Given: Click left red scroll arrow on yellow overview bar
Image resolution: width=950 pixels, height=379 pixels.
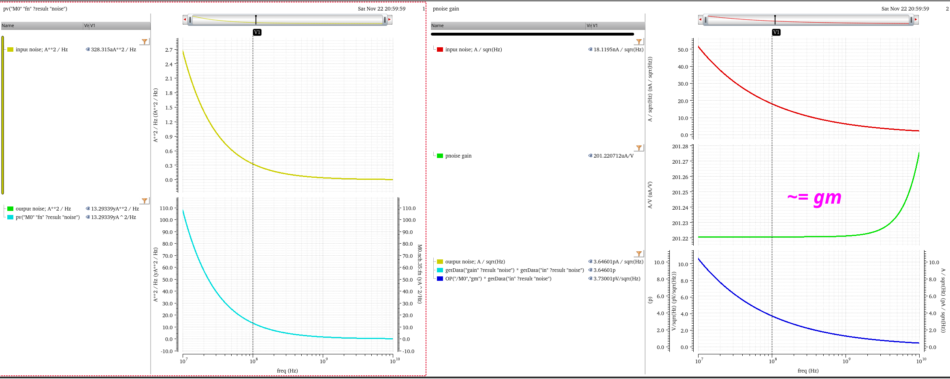Looking at the screenshot, I should click(x=185, y=19).
